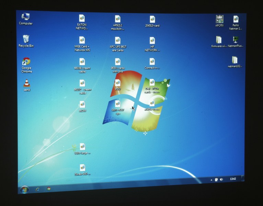Select the VLC 'send' desktop icon
The height and width of the screenshot is (206, 263).
pyautogui.click(x=27, y=85)
